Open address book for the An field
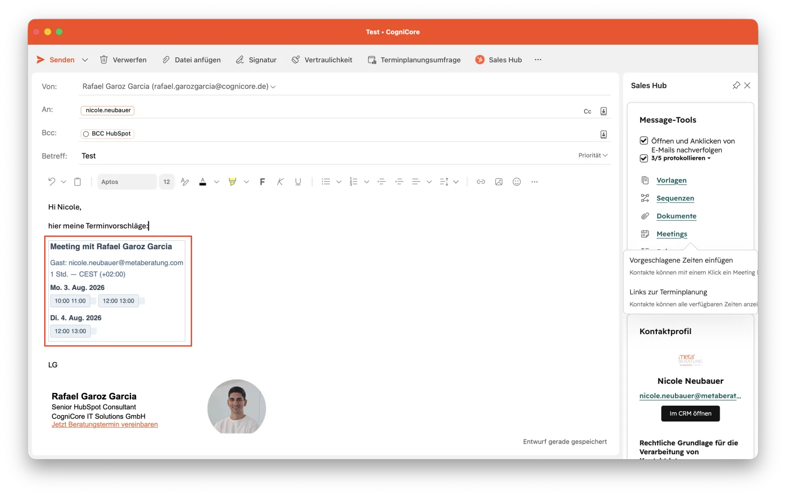The image size is (786, 496). pyautogui.click(x=604, y=111)
